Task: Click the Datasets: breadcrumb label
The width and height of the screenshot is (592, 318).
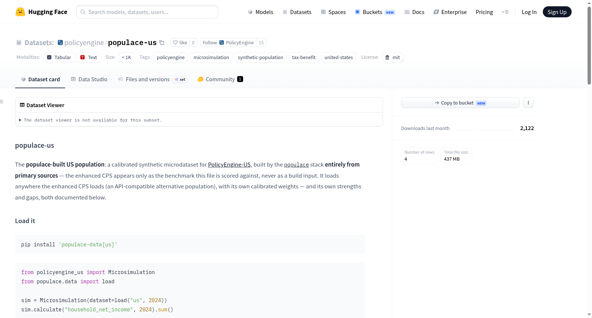Action: coord(39,42)
